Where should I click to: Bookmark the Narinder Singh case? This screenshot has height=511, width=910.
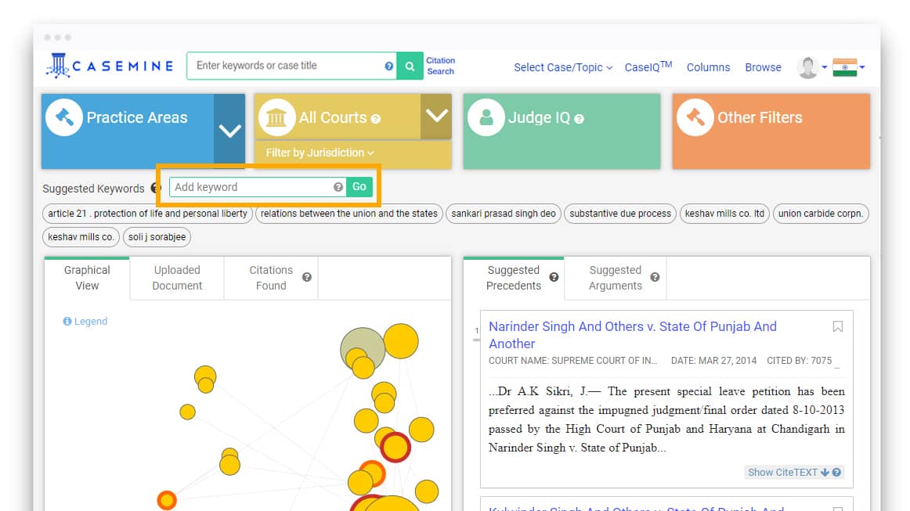pyautogui.click(x=838, y=326)
